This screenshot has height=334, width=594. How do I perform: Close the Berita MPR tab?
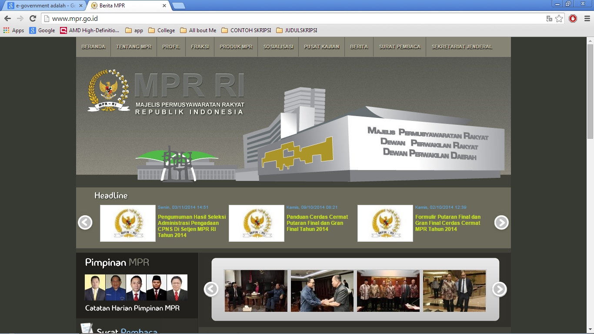coord(164,6)
